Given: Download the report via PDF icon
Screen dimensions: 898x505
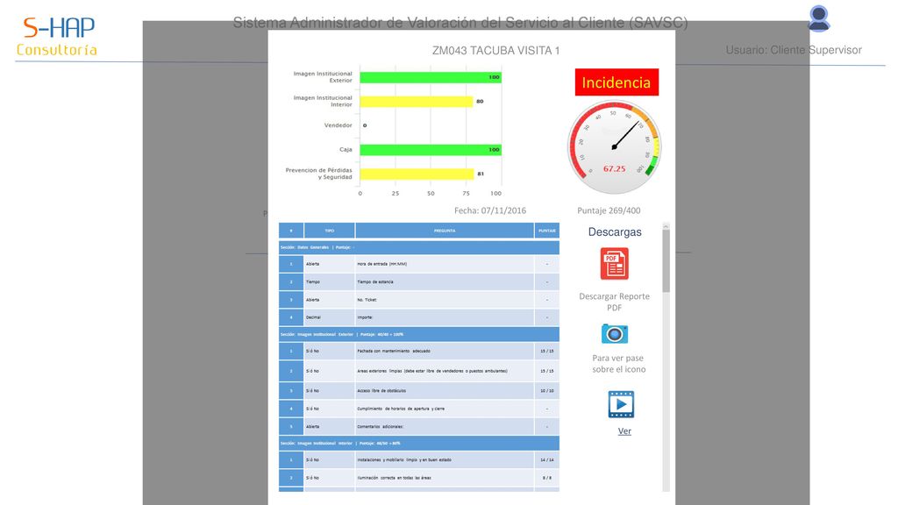Looking at the screenshot, I should tap(614, 263).
